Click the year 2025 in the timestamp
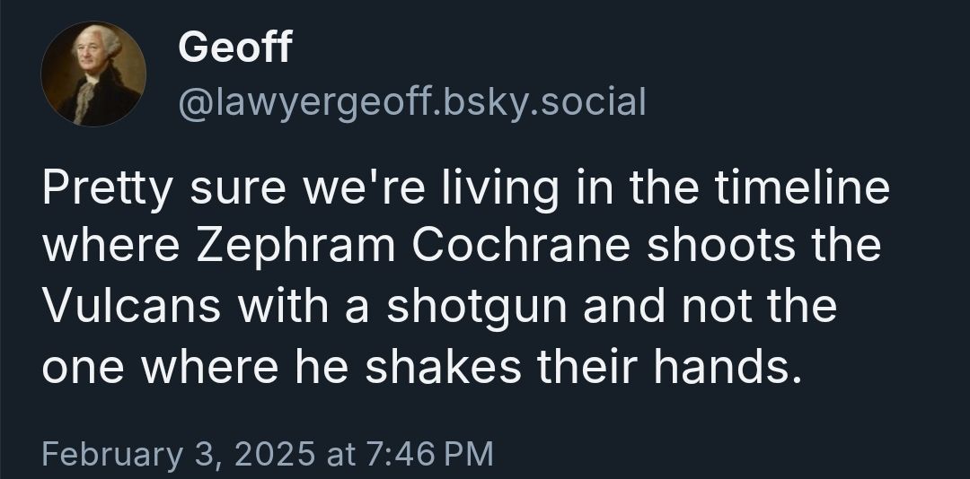The height and width of the screenshot is (479, 970). click(271, 453)
